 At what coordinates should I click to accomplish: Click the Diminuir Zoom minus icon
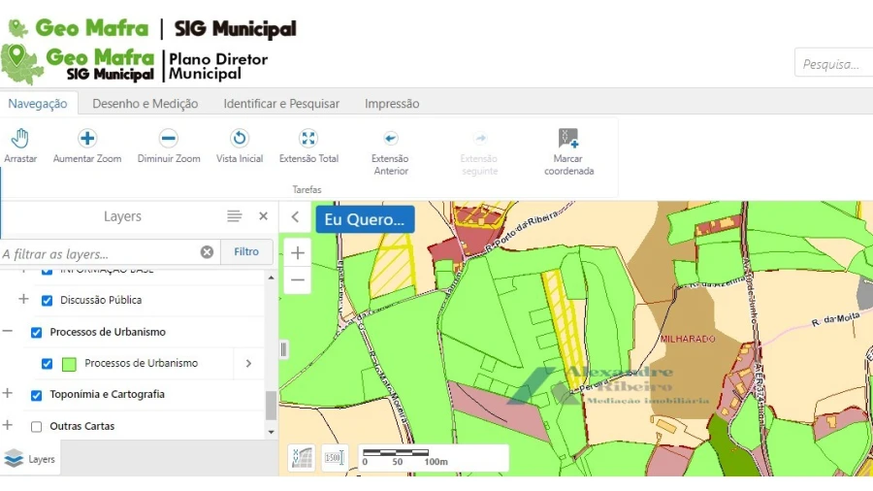tap(168, 138)
